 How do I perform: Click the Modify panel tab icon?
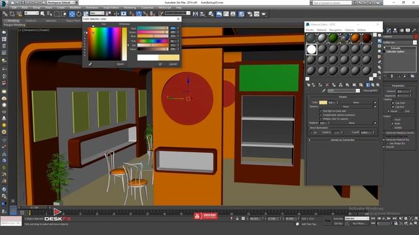(x=389, y=31)
